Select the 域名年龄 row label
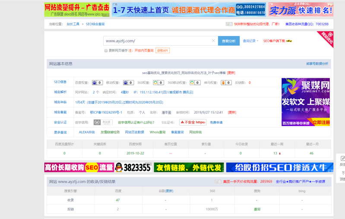The width and height of the screenshot is (345, 219). pos(60,102)
